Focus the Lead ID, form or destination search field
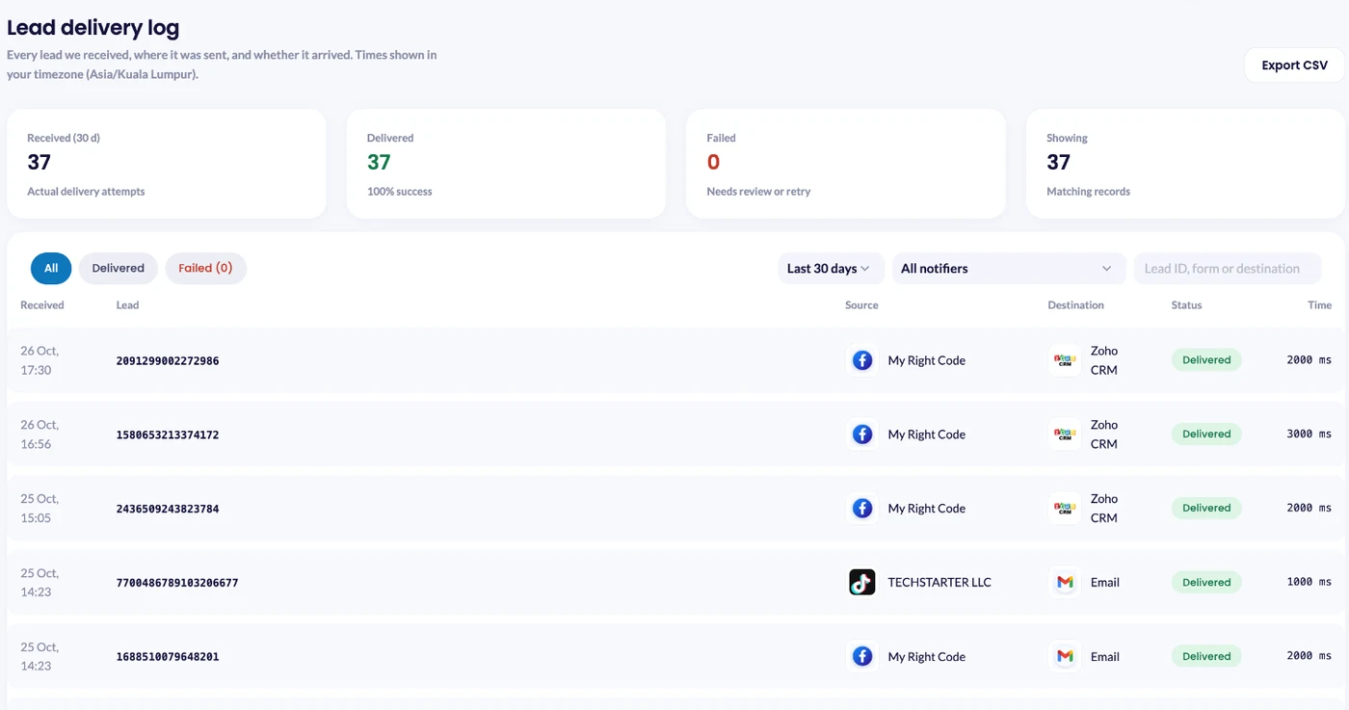The height and width of the screenshot is (710, 1349). tap(1227, 269)
